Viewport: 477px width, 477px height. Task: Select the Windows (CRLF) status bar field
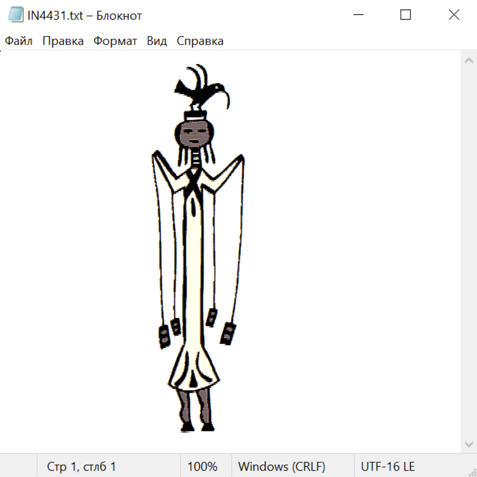tap(281, 467)
